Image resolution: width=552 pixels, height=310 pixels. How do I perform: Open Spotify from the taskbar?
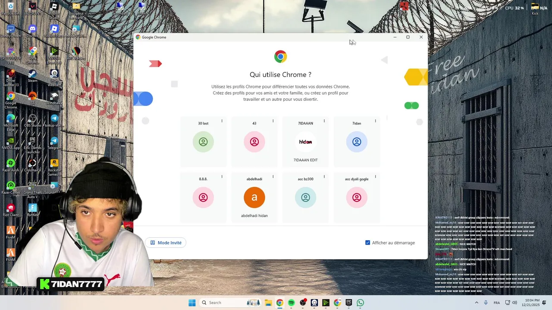[291, 303]
